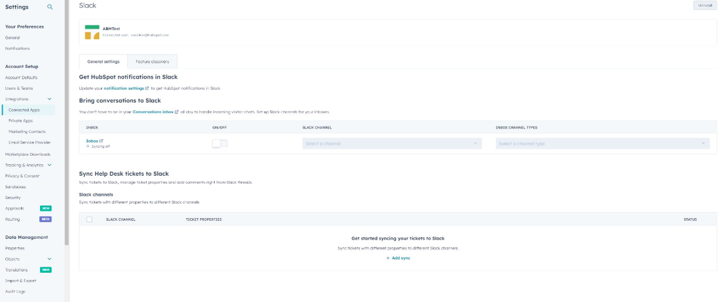Viewport: 724px width, 302px height.
Task: Click the NEW badge beside Translations
Action: 46,269
